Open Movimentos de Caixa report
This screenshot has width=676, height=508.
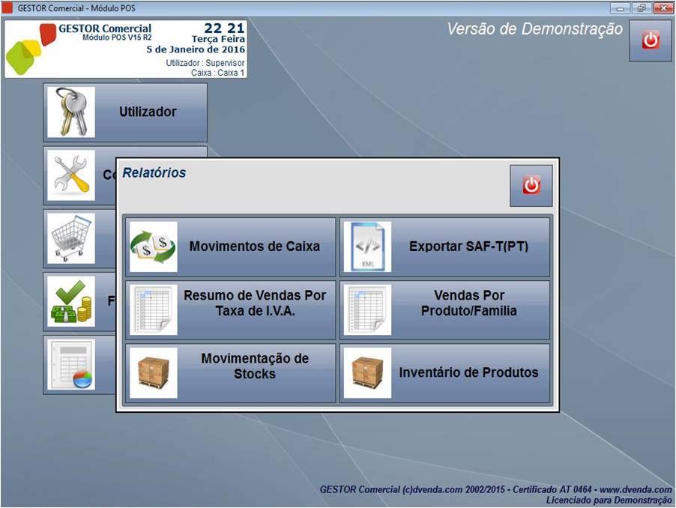click(254, 247)
